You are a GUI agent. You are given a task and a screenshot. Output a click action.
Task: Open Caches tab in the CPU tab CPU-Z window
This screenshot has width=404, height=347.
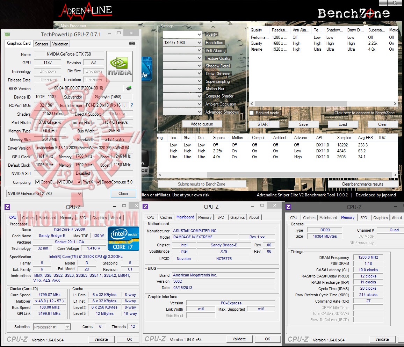coord(28,218)
